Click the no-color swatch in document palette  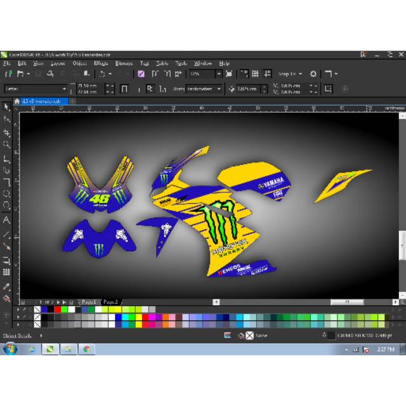tap(37, 310)
